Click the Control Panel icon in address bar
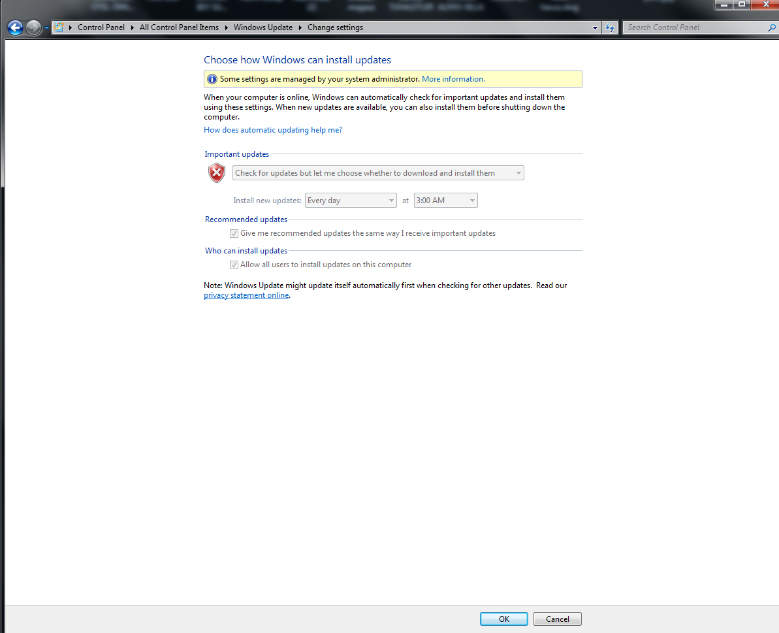 point(59,27)
